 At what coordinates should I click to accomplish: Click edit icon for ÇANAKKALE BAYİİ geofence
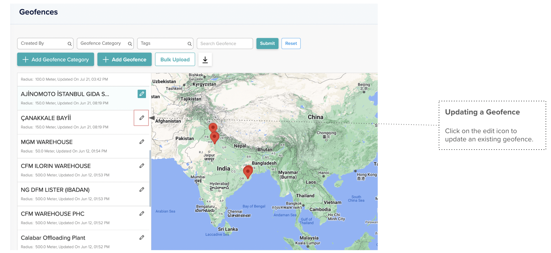point(142,118)
